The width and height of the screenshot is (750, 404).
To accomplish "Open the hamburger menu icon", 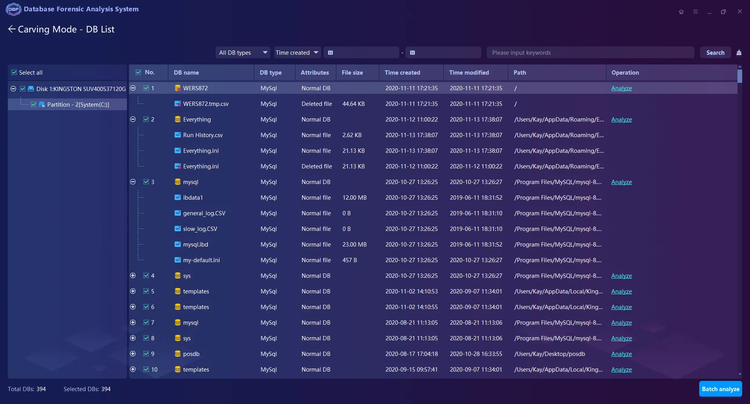I will coord(695,12).
